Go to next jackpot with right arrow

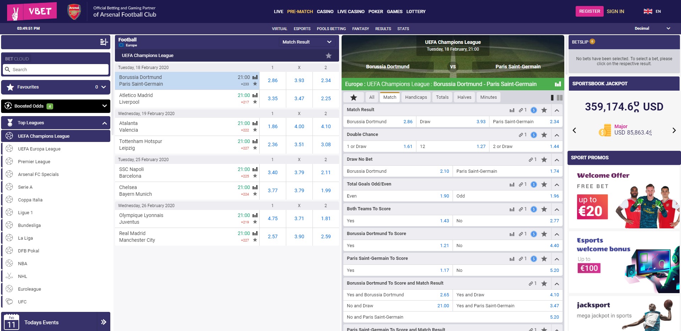tap(674, 130)
